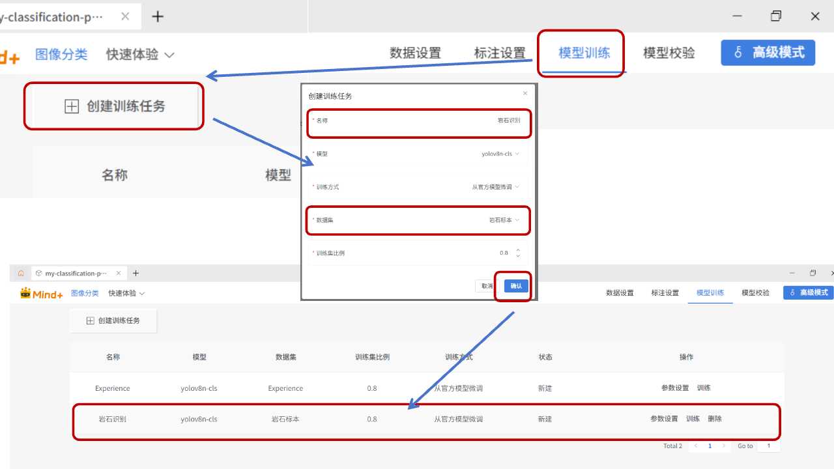Start 训练 for the Experience task

[704, 388]
